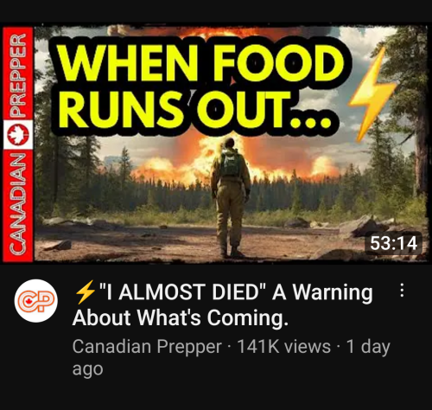Click the lightning bolt emoji in video title
This screenshot has height=410, width=432.
(x=86, y=292)
